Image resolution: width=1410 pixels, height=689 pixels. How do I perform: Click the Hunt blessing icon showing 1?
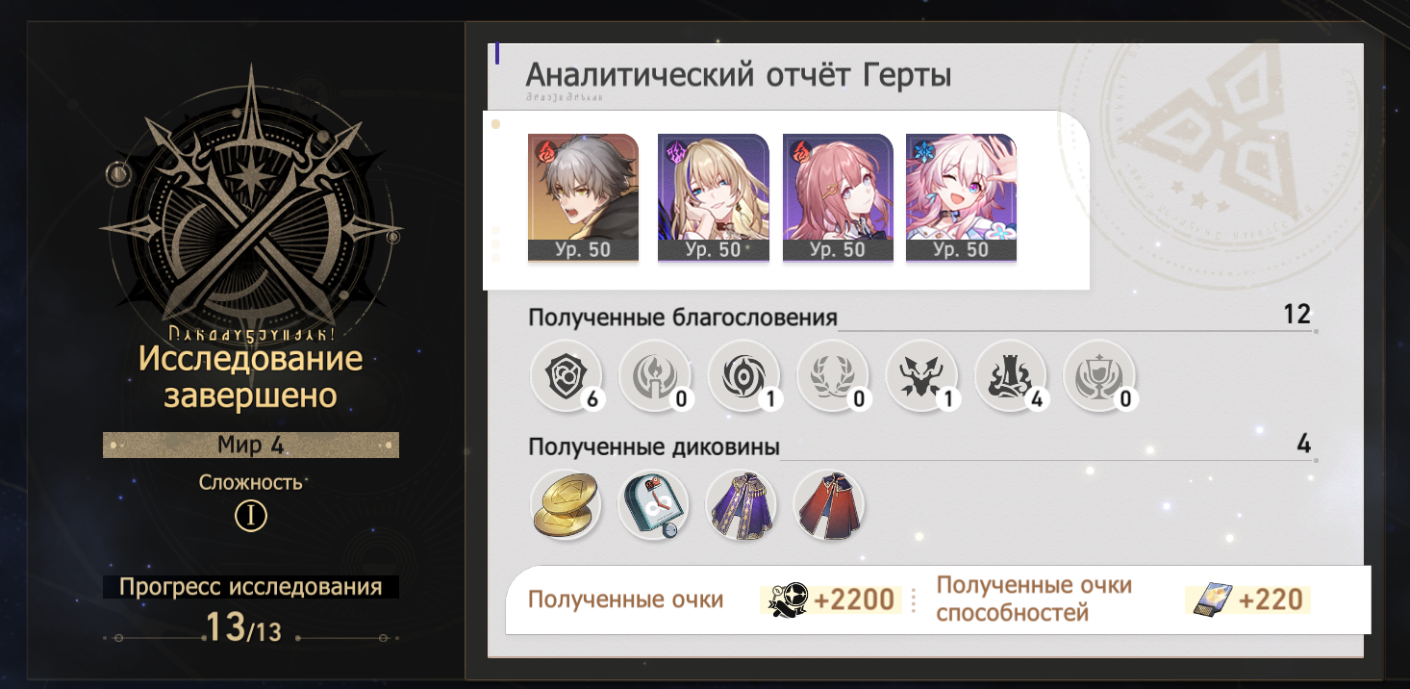[x=921, y=376]
